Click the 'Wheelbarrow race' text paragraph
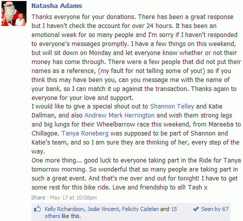This screenshot has height=221, width=243. [136, 129]
